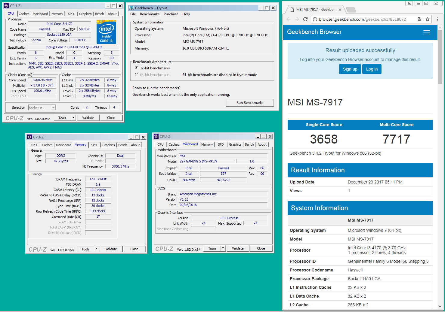The image size is (445, 312).
Task: Open the File menu in Geekbench
Action: pyautogui.click(x=133, y=14)
